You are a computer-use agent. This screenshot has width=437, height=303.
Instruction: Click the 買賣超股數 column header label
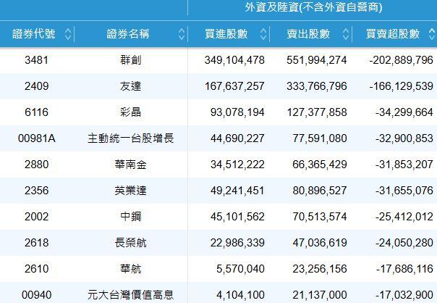point(393,34)
